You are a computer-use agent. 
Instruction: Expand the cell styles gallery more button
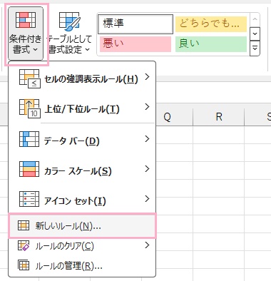(255, 48)
